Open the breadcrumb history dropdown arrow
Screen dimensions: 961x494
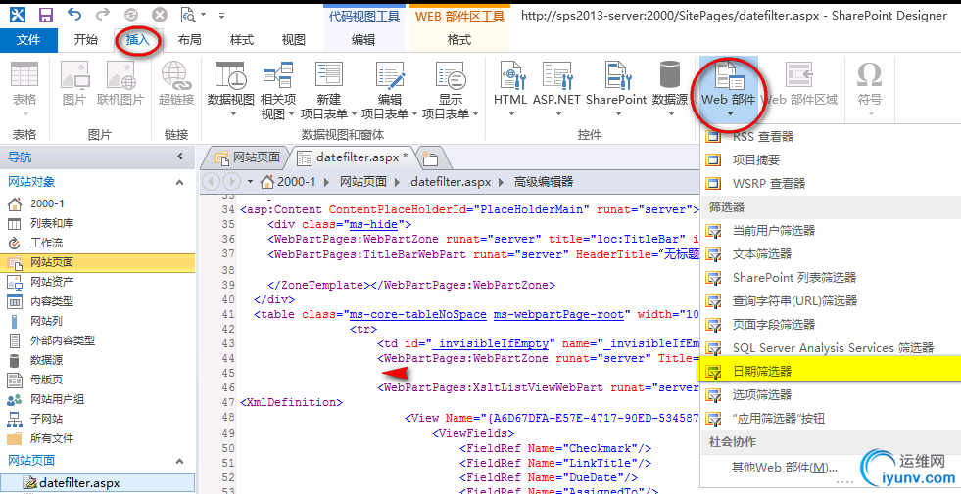click(250, 182)
